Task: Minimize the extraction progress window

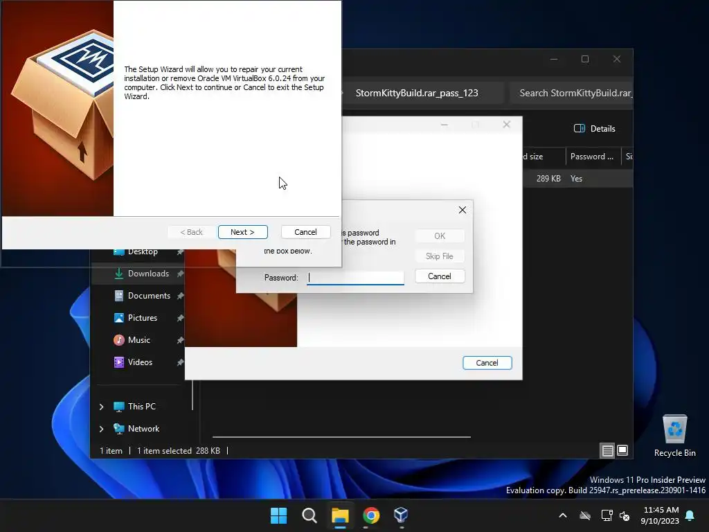Action: 445,125
